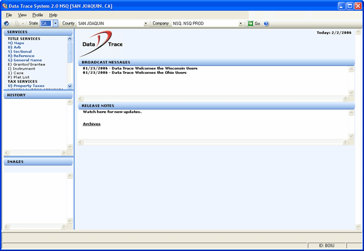Click the BROADCAST MESSAGES header bar
The image size is (364, 251).
(x=216, y=63)
